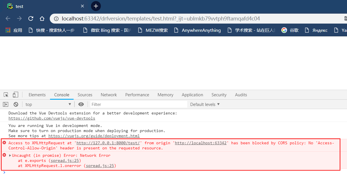View site info icon in address bar
This screenshot has width=347, height=190.
56,19
